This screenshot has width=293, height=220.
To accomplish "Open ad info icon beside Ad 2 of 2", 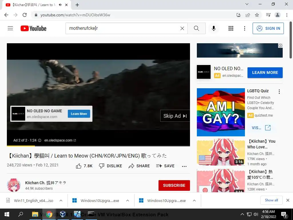I will point(39,140).
